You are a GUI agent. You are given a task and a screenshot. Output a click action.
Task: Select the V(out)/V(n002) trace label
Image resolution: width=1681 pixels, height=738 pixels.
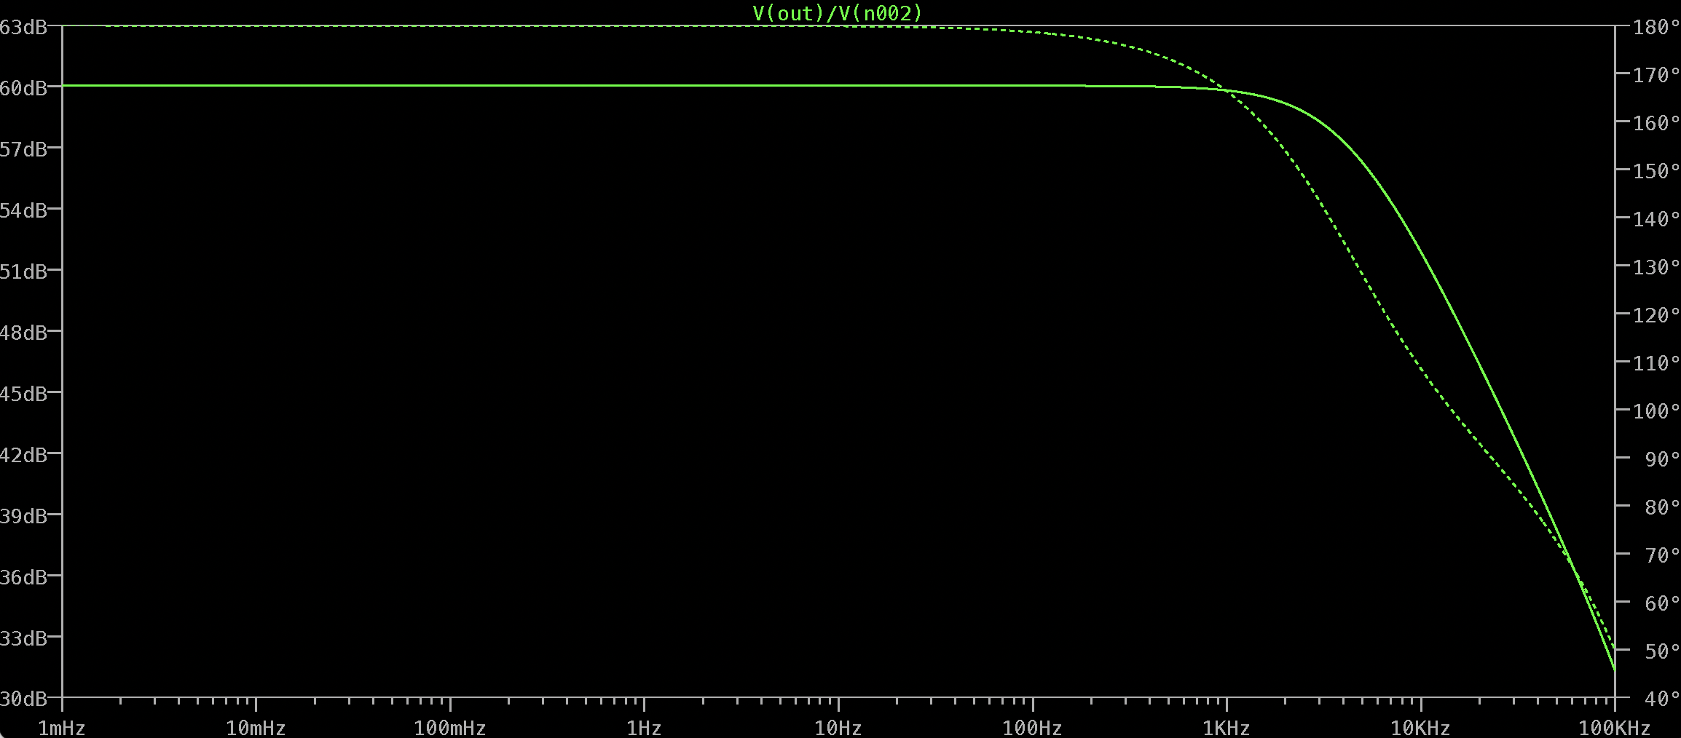click(x=836, y=12)
